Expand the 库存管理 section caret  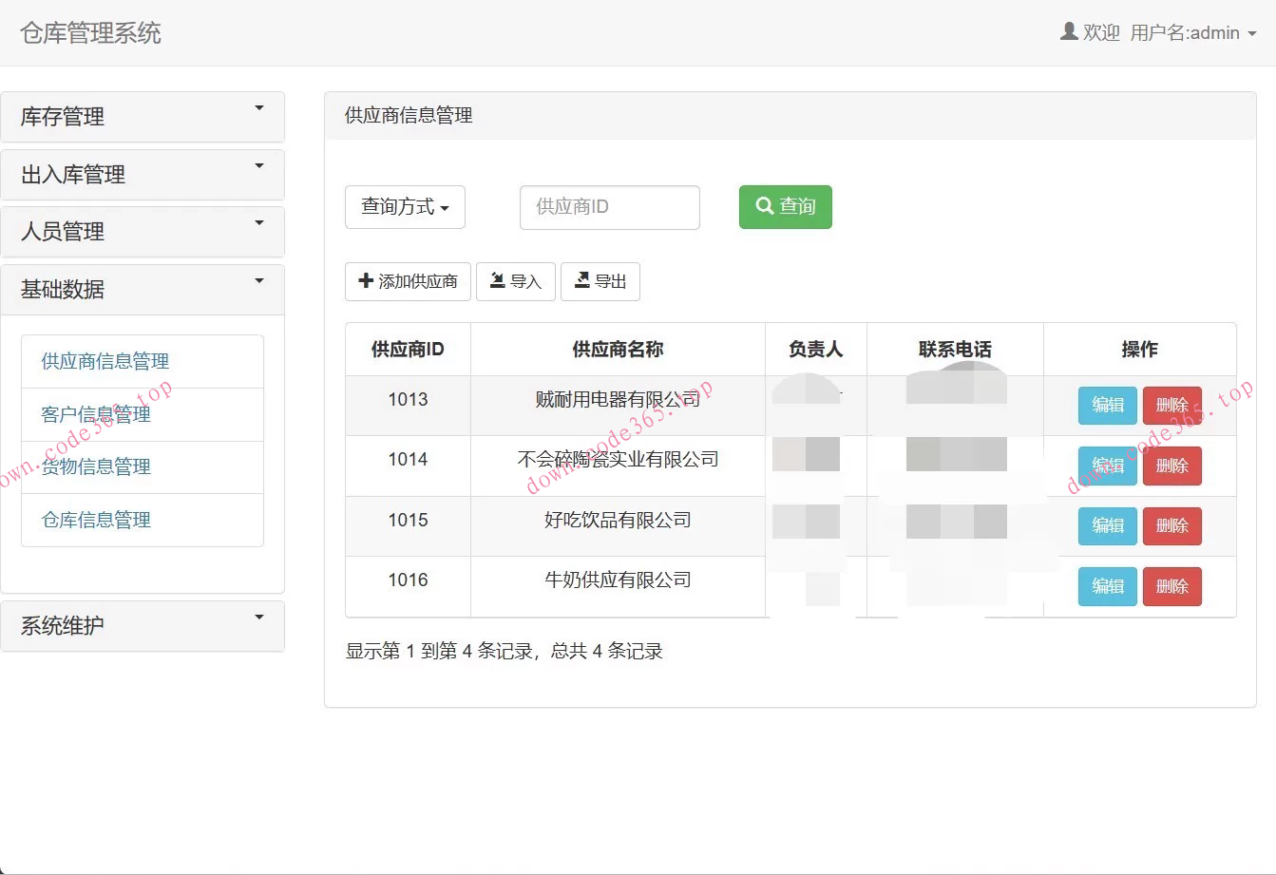point(258,109)
